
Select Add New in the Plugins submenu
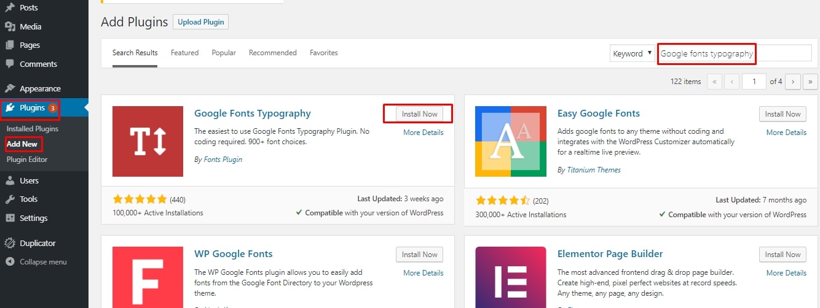click(x=22, y=144)
